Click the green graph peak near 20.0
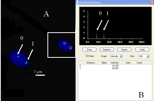 (x=97, y=36)
